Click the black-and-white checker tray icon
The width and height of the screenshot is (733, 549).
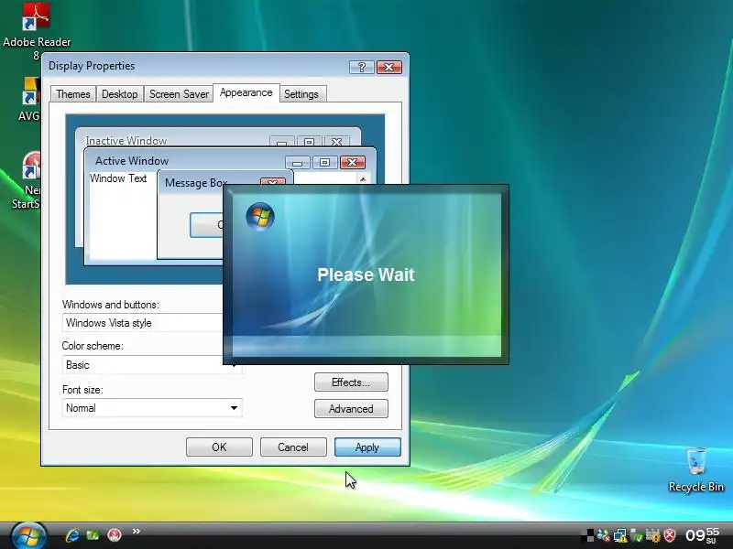[x=587, y=535]
